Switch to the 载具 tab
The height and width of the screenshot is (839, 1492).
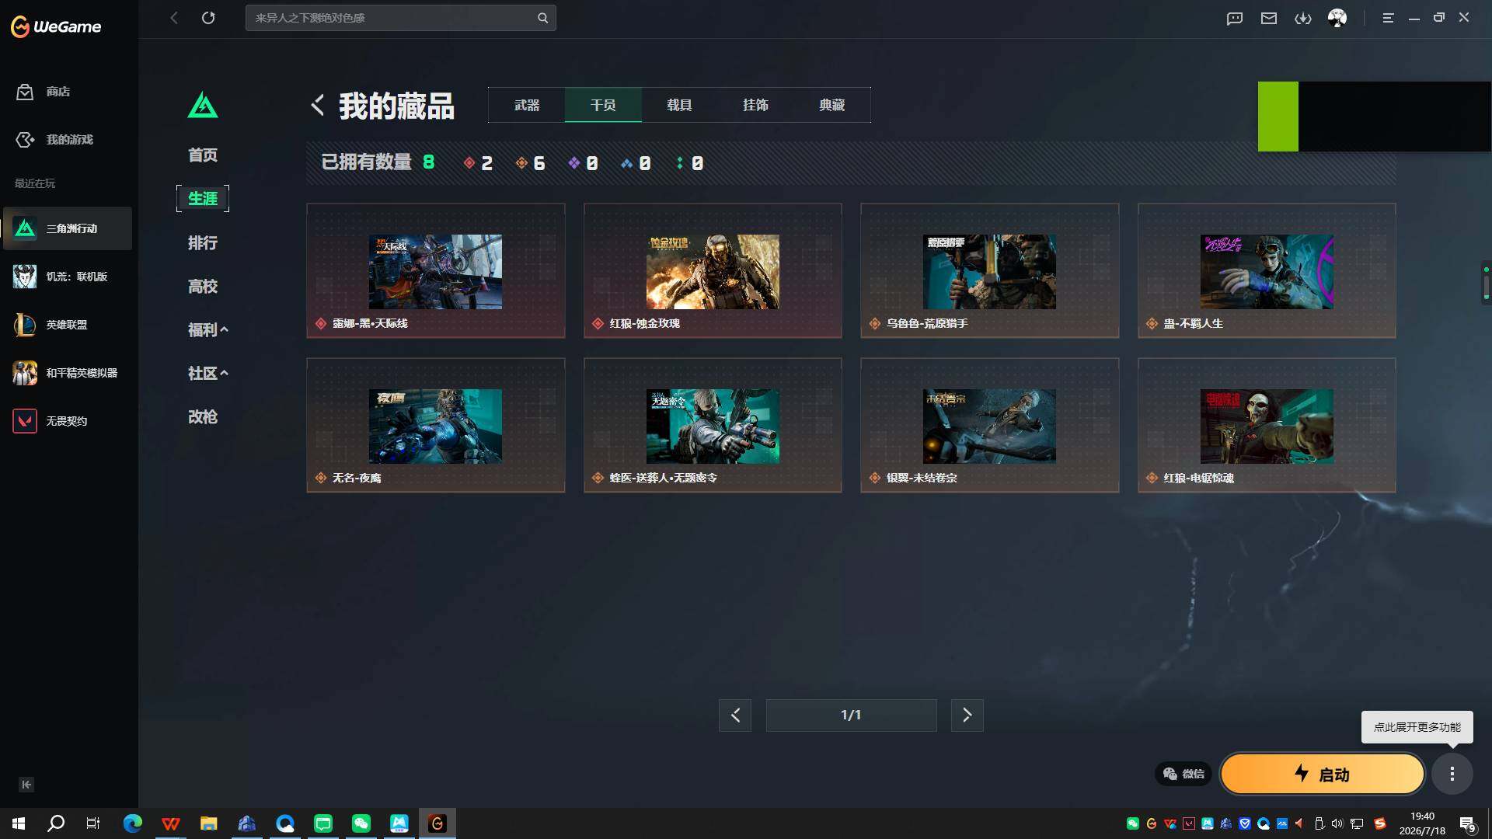click(x=679, y=105)
